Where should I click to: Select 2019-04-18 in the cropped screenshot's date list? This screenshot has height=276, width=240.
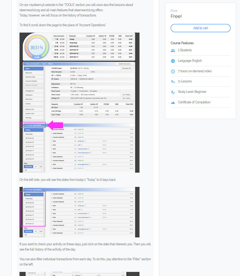34,211
